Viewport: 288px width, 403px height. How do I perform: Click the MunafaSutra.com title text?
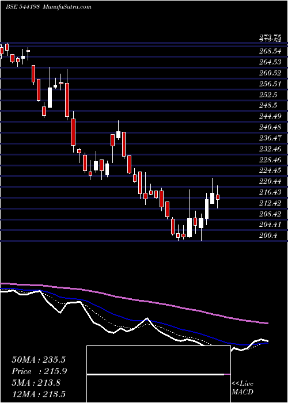click(67, 6)
